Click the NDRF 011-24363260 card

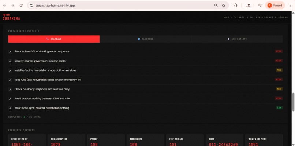(x=224, y=140)
